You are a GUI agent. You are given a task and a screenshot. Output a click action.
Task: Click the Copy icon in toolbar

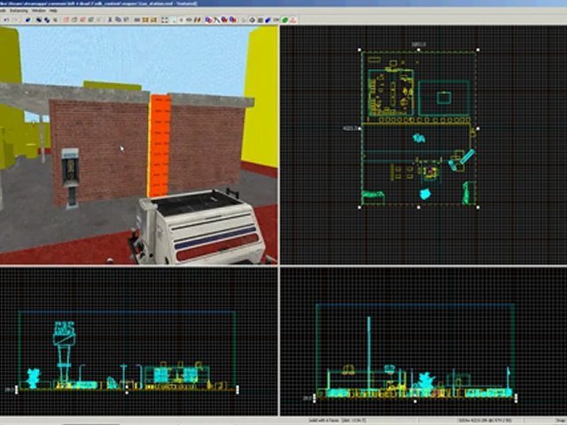[118, 19]
